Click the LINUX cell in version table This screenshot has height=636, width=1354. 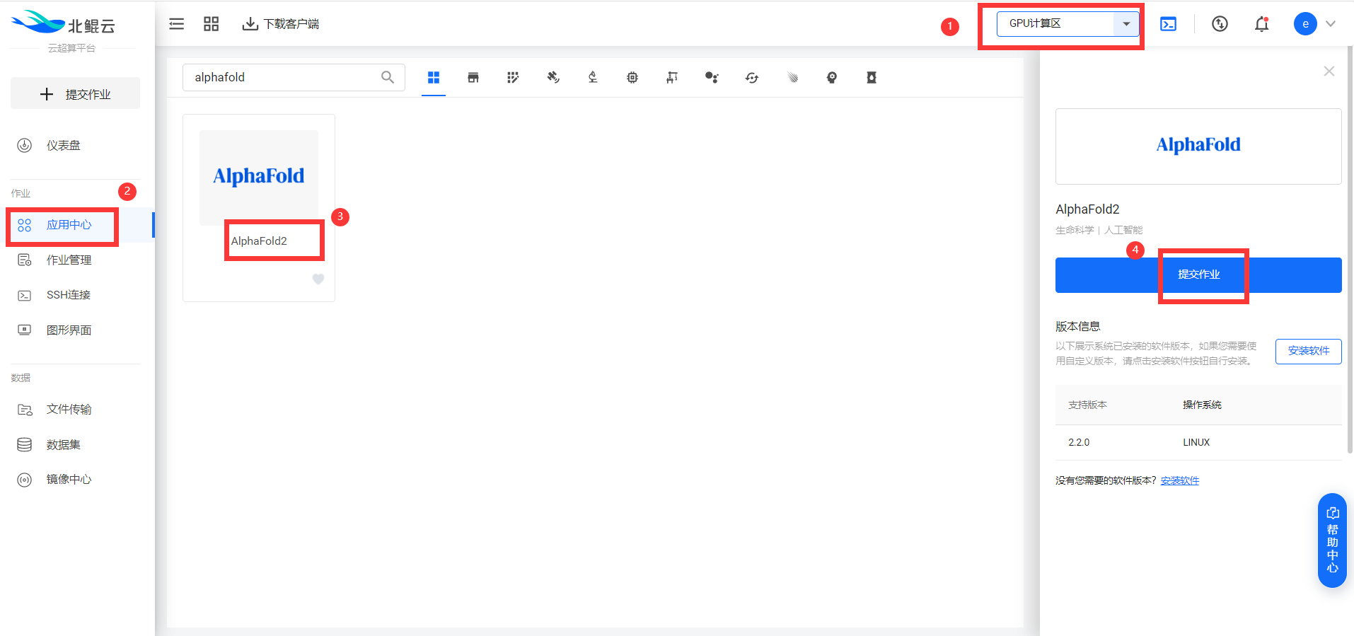click(x=1196, y=442)
